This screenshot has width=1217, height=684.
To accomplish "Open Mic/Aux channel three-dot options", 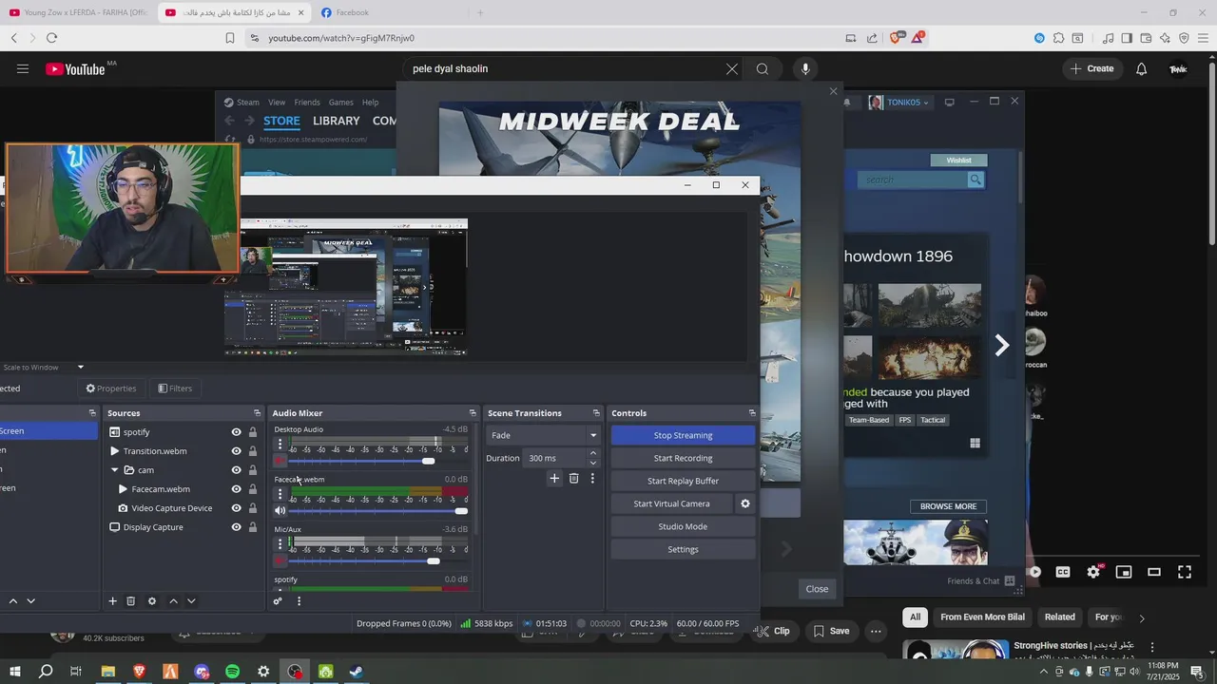I will (280, 544).
